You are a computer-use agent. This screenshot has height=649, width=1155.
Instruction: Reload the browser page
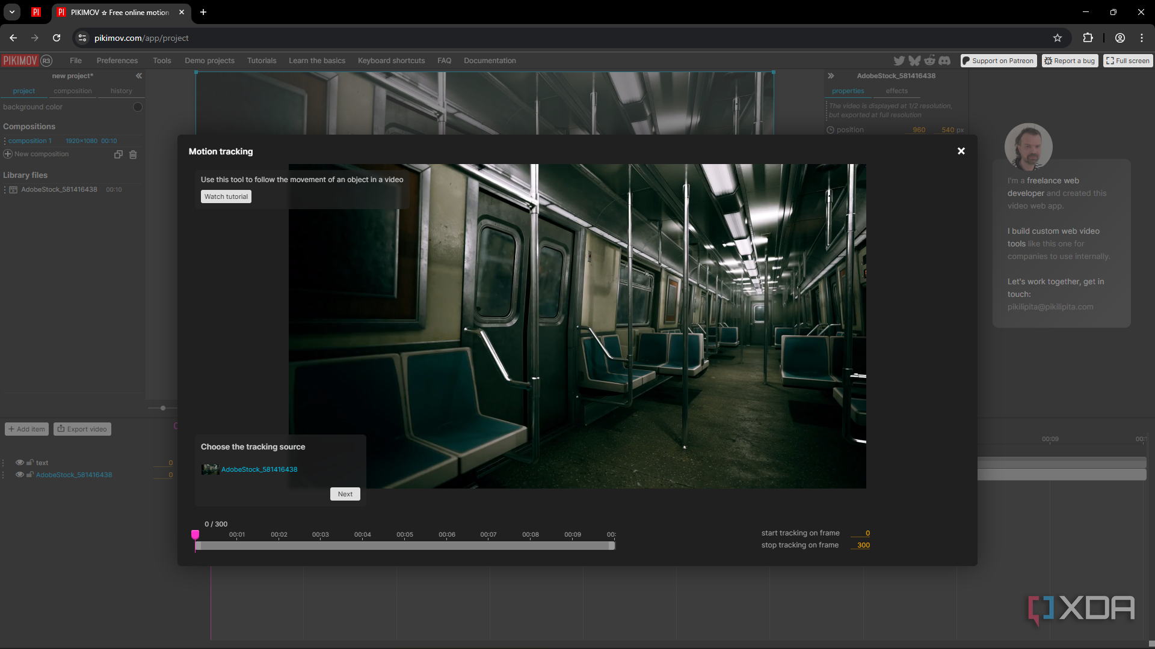point(57,38)
